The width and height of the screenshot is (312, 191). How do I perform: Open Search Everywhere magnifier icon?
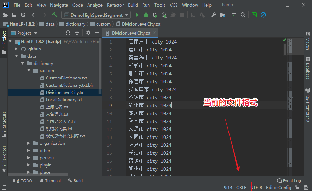pyautogui.click(x=243, y=15)
